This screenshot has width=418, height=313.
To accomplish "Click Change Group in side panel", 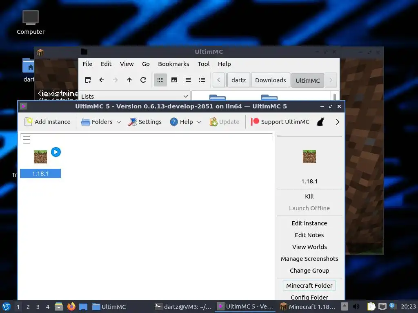I will click(x=309, y=271).
